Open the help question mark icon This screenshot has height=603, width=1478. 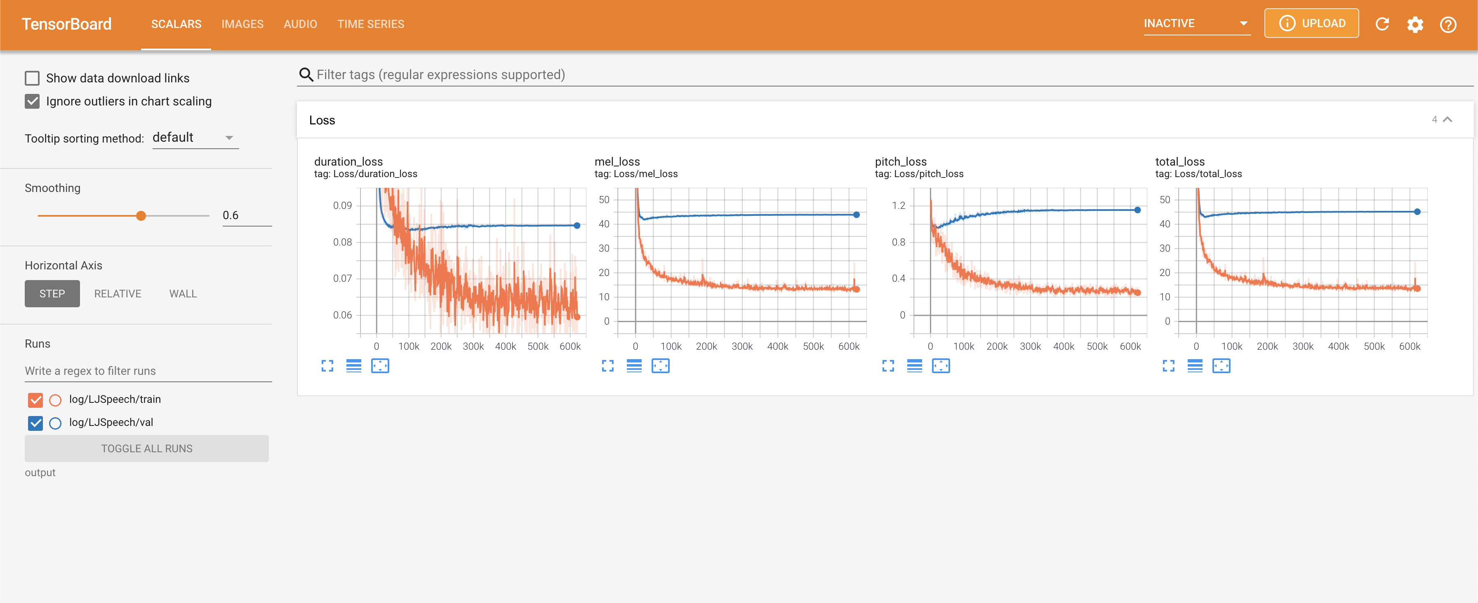pyautogui.click(x=1447, y=24)
